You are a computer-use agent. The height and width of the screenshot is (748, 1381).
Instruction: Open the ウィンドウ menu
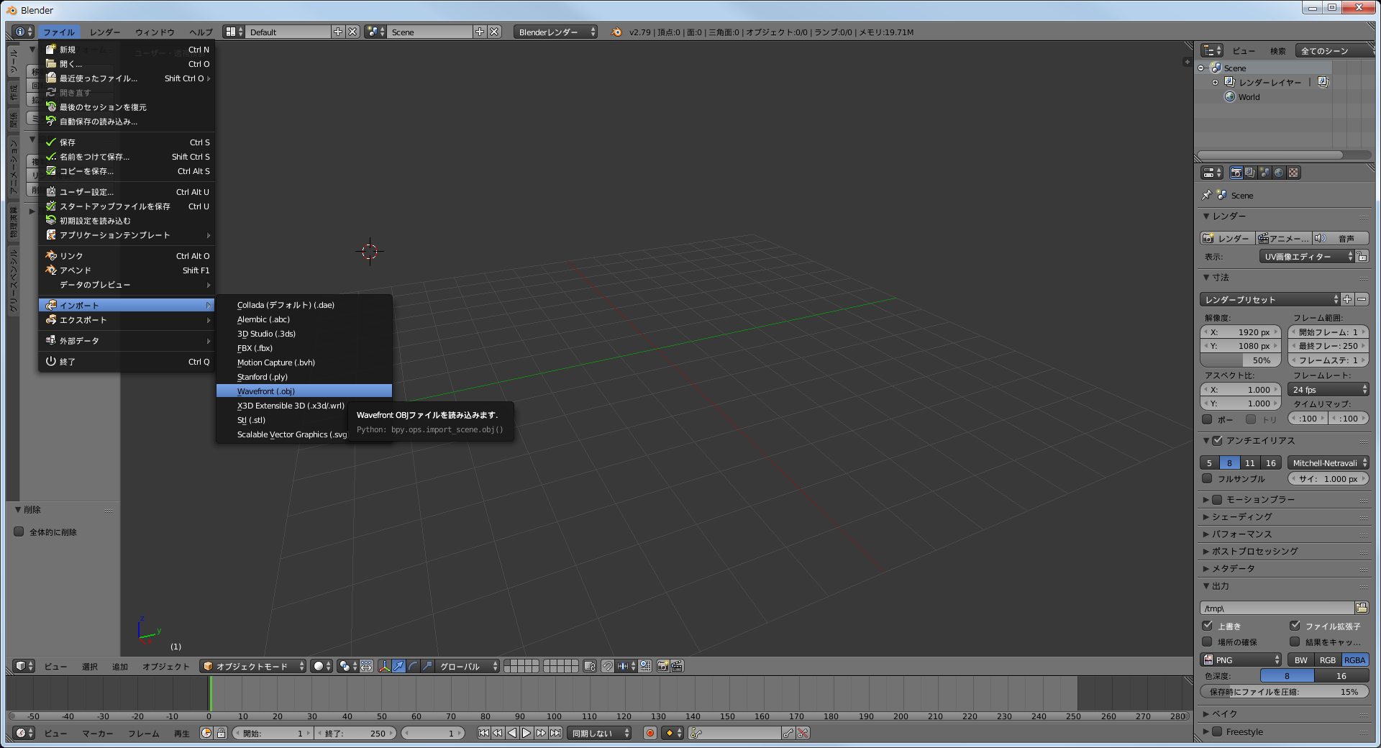coord(155,32)
